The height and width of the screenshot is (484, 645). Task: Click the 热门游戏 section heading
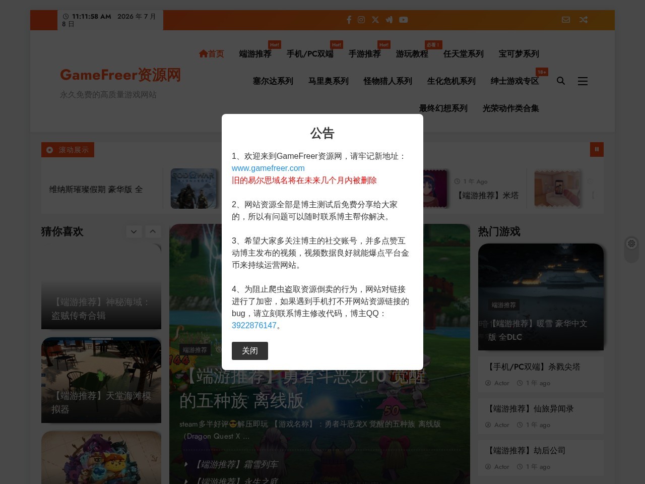(x=499, y=231)
